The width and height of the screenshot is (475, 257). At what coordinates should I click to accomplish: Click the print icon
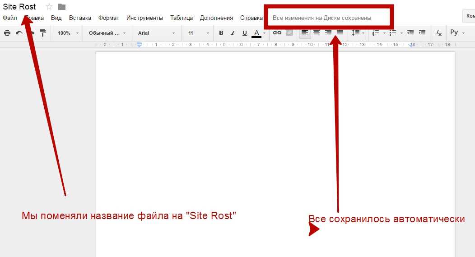pyautogui.click(x=7, y=33)
